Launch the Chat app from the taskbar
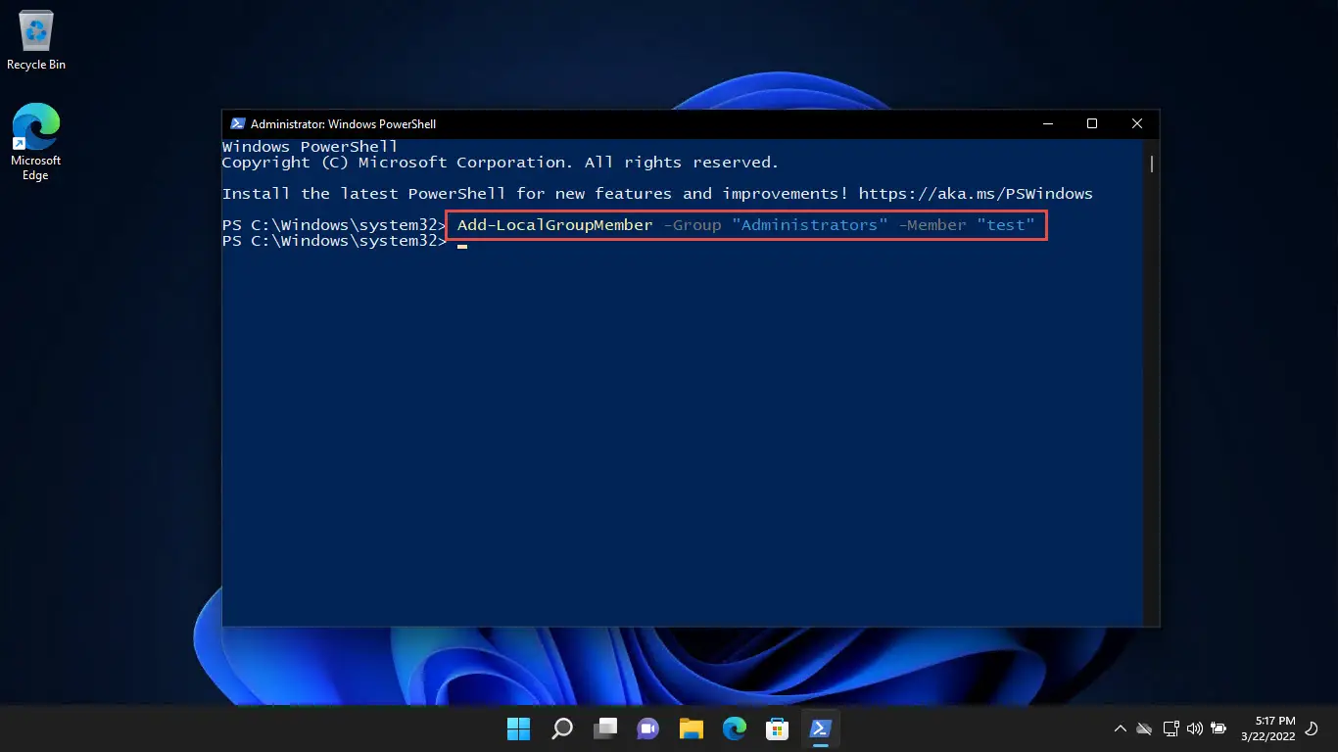Image resolution: width=1338 pixels, height=752 pixels. pos(648,728)
